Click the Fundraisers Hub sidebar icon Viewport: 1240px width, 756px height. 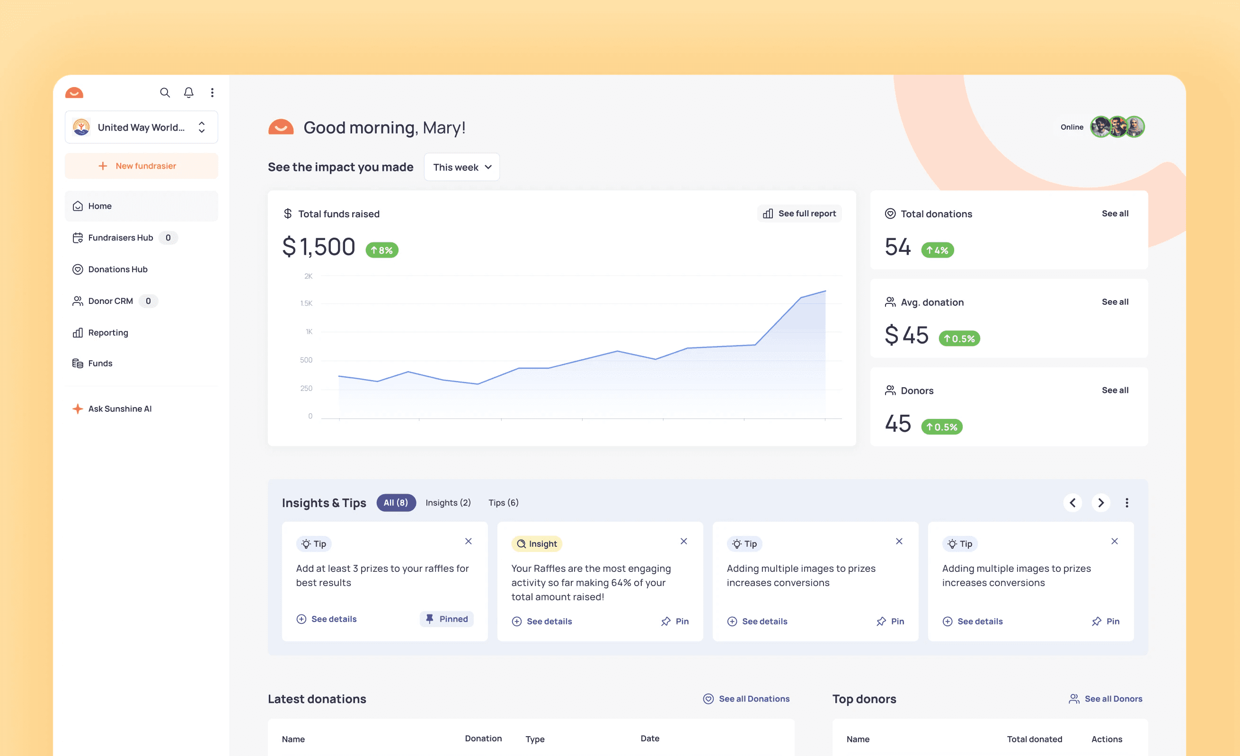pyautogui.click(x=78, y=238)
